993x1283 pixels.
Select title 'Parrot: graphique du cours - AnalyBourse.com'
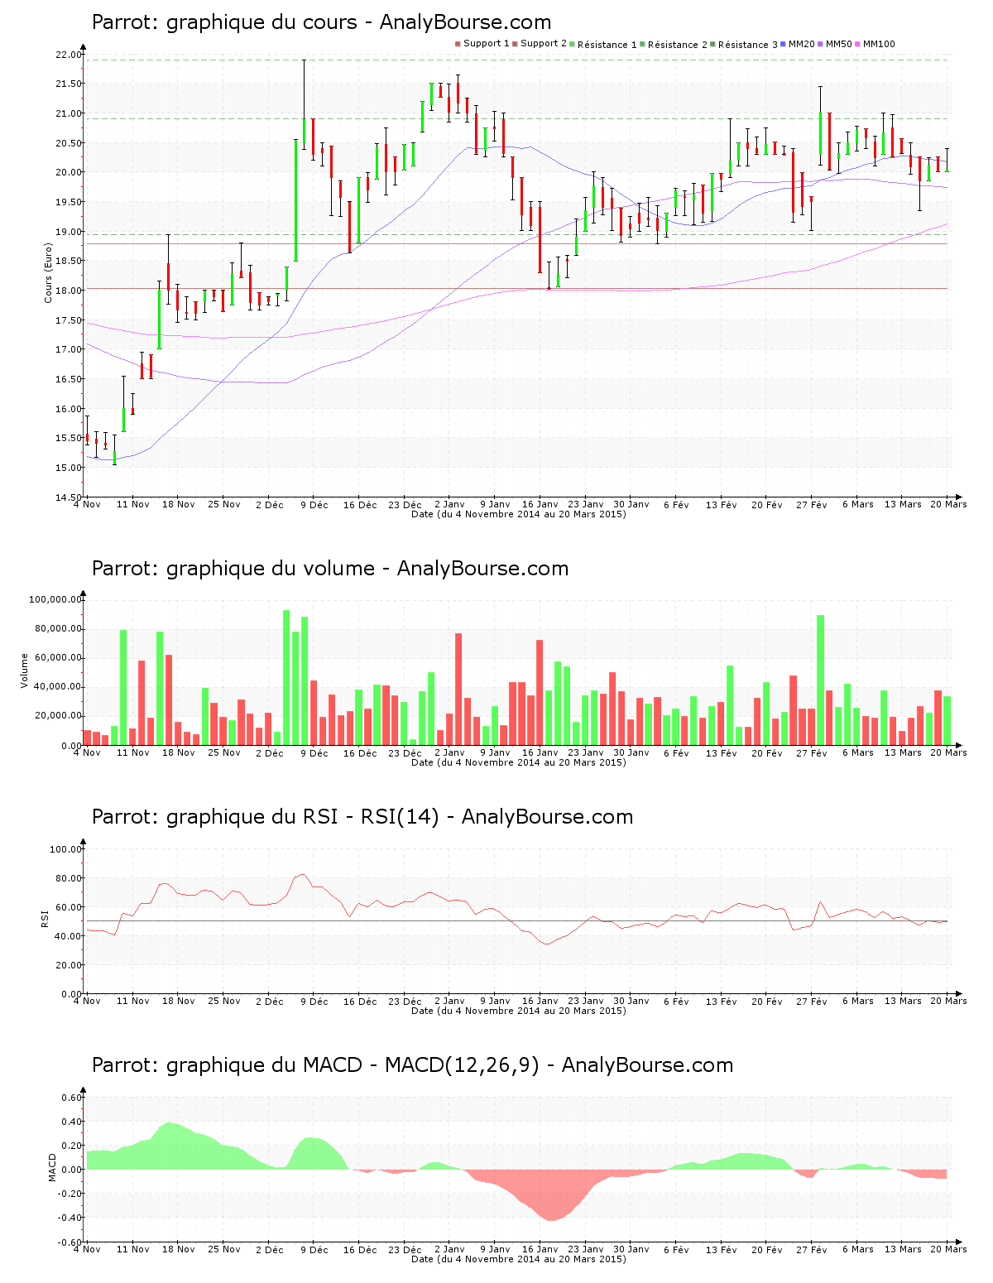click(x=321, y=22)
